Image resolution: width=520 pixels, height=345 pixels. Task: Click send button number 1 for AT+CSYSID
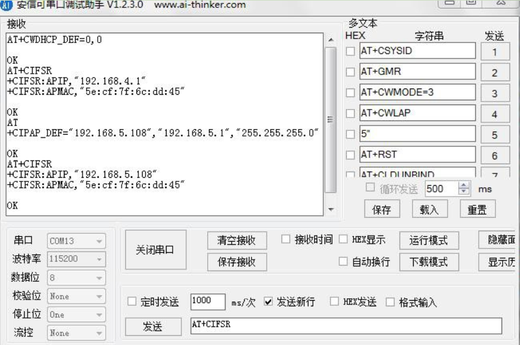(x=495, y=52)
